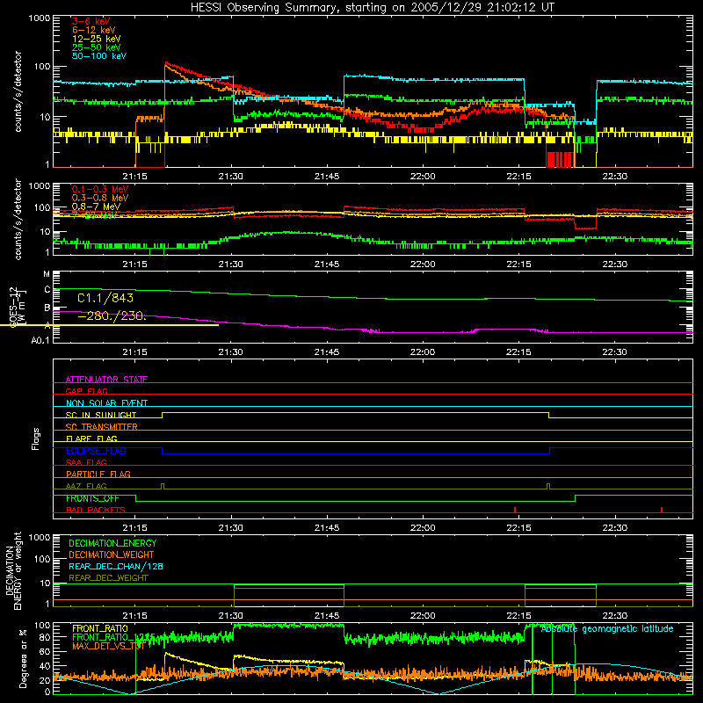This screenshot has height=703, width=703.
Task: Click the DECIMATION_WEIGHT legend label
Action: coord(112,555)
